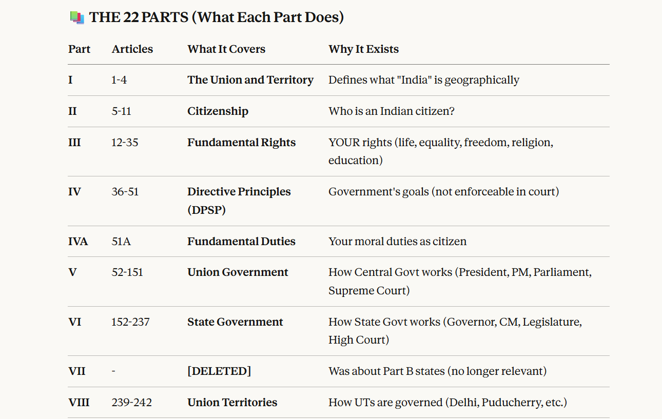Click "Who is an Indian citizen?" text
This screenshot has width=662, height=419.
point(391,111)
